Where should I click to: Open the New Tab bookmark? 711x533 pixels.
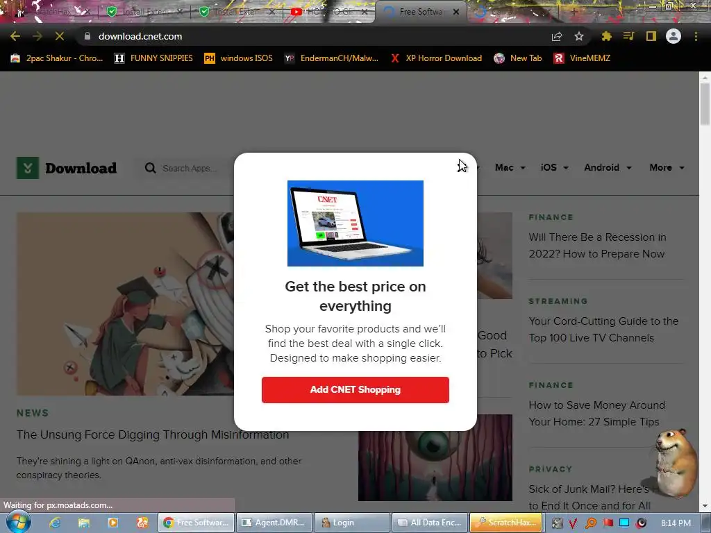point(518,58)
